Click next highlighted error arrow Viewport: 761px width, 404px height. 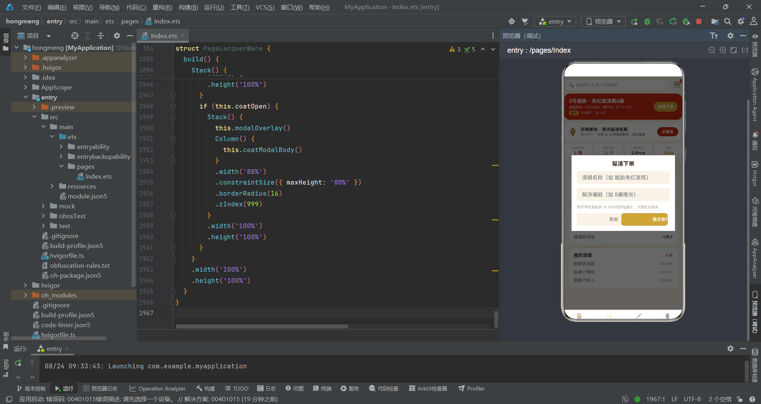[x=493, y=50]
